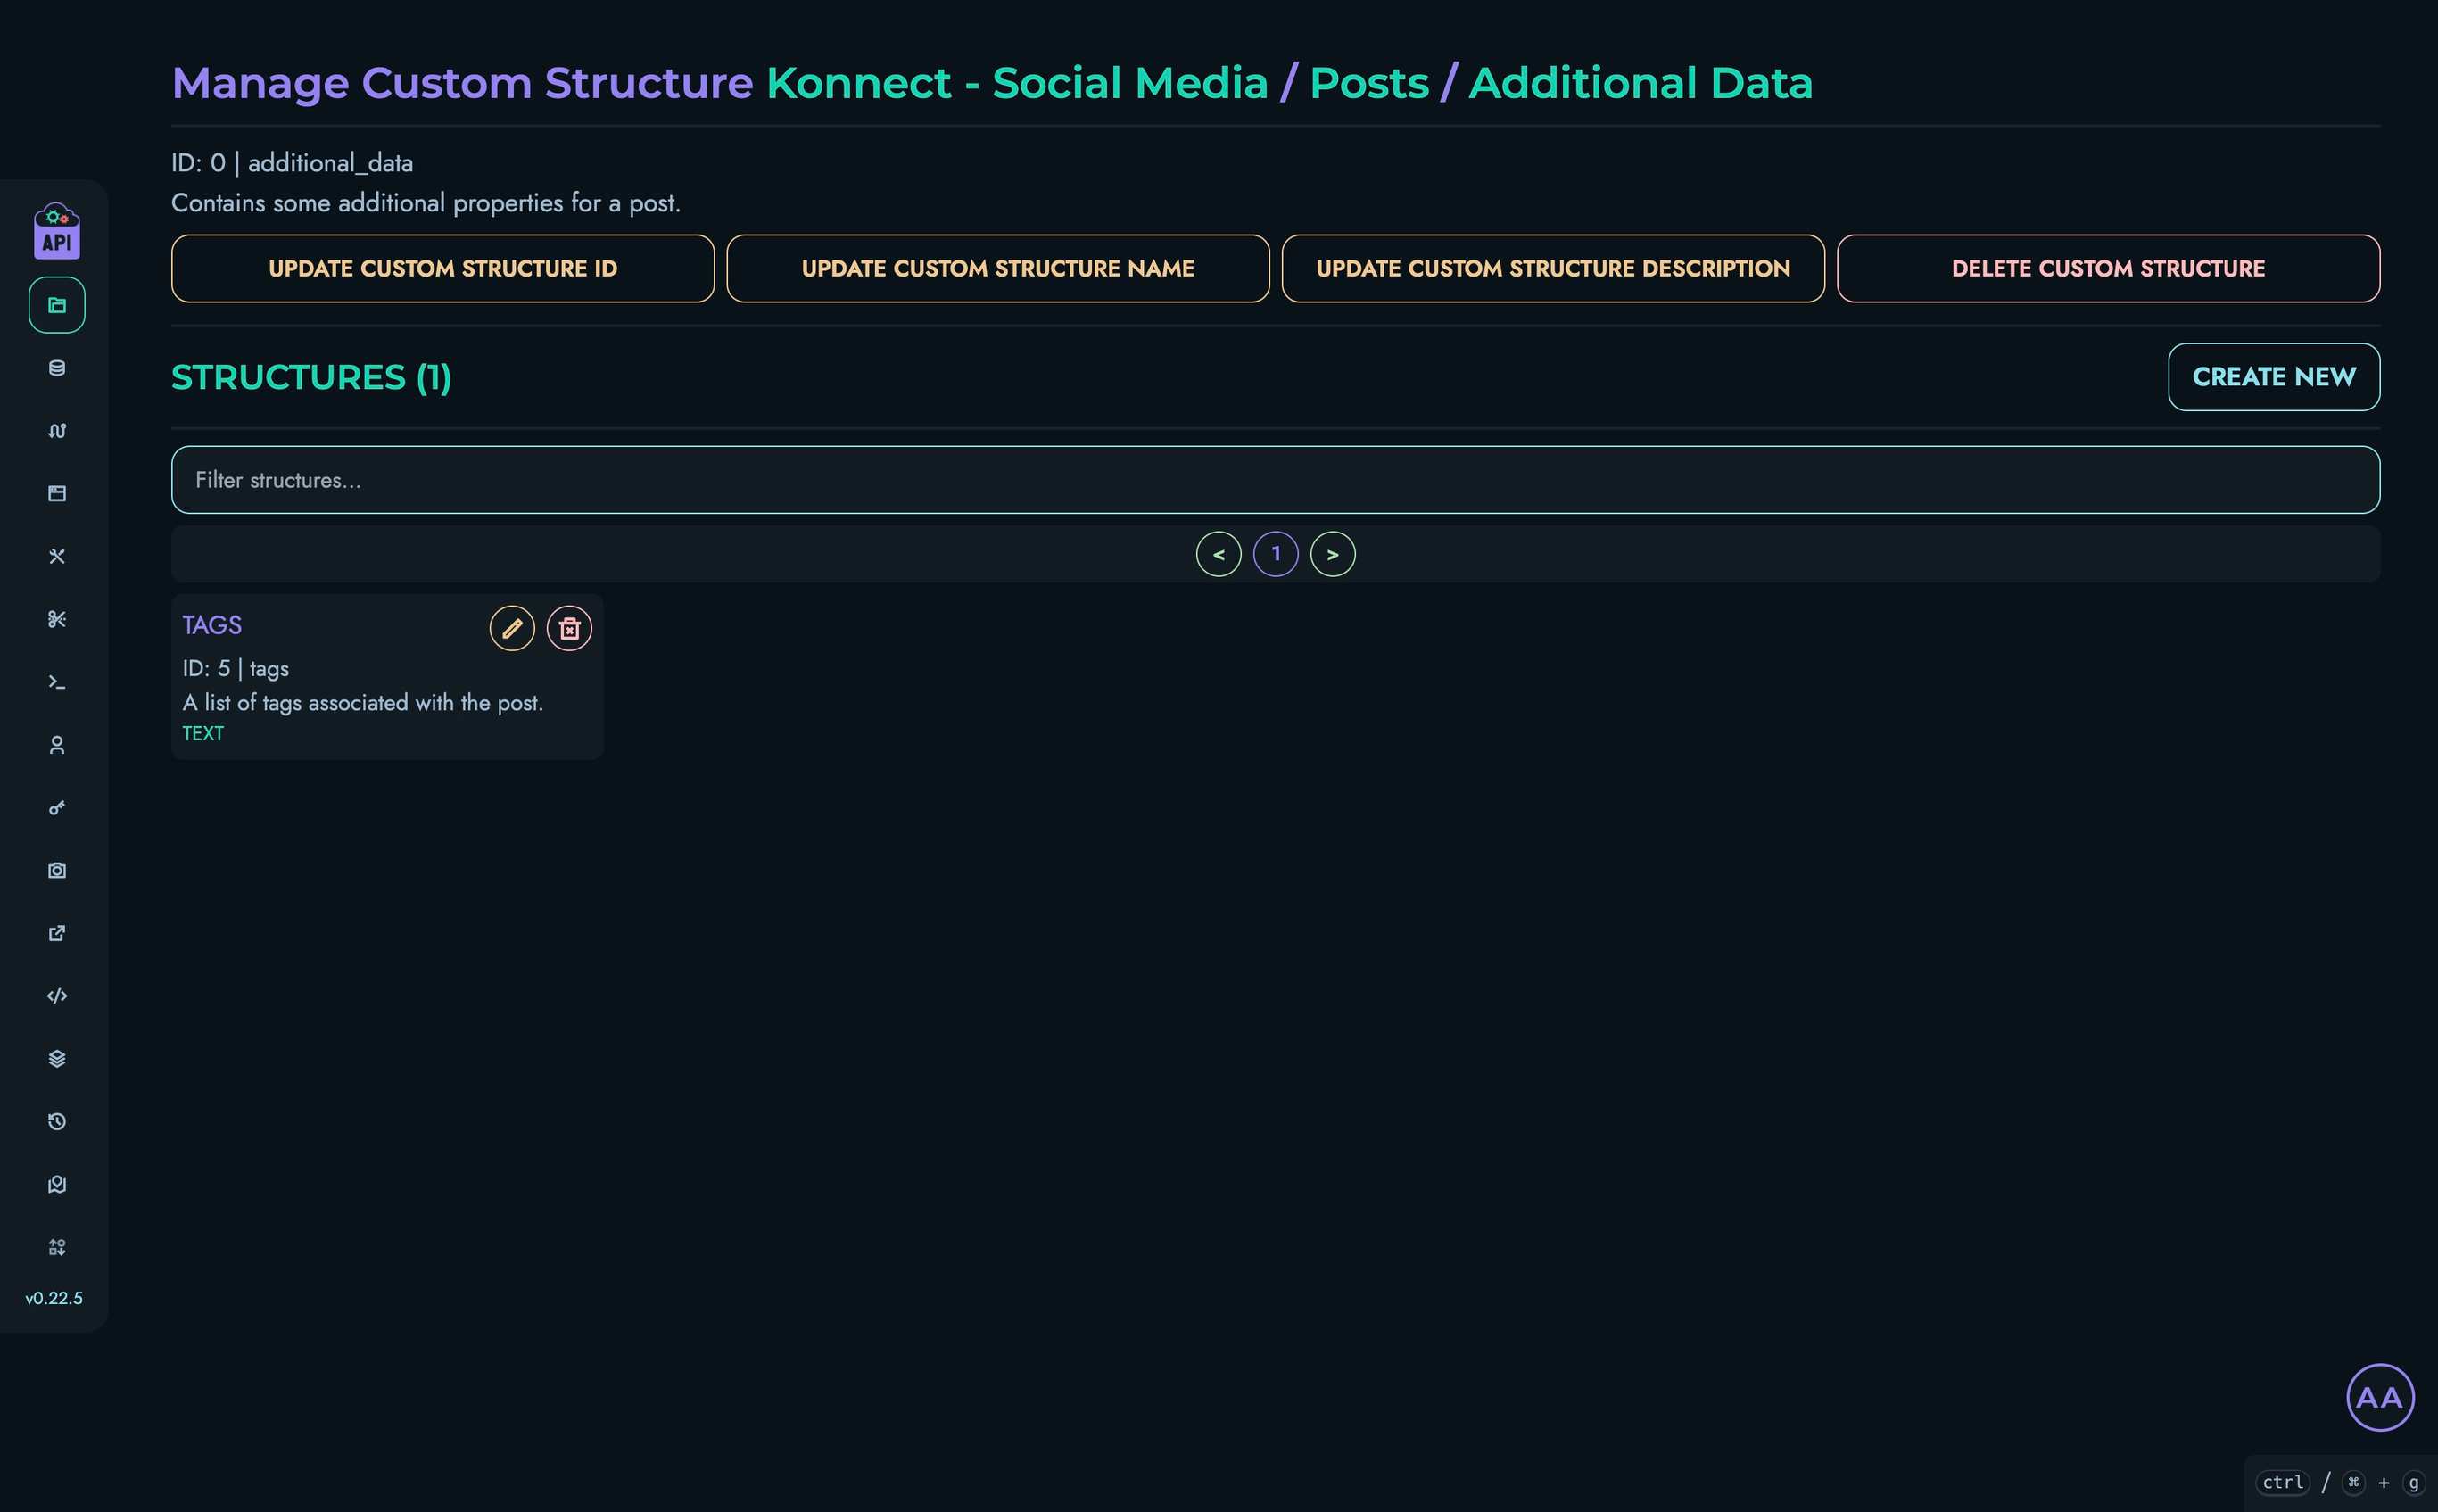Click the 'ID: 5 | tags' text
The height and width of the screenshot is (1512, 2438).
pyautogui.click(x=236, y=668)
